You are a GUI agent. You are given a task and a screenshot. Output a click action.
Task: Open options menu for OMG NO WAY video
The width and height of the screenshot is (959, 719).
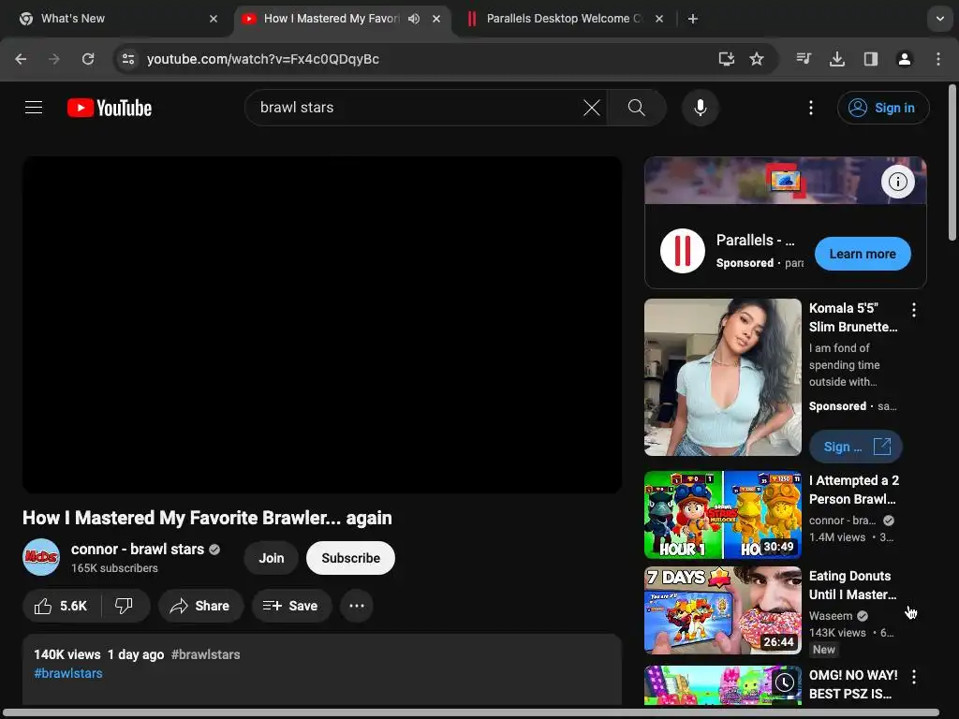(914, 677)
